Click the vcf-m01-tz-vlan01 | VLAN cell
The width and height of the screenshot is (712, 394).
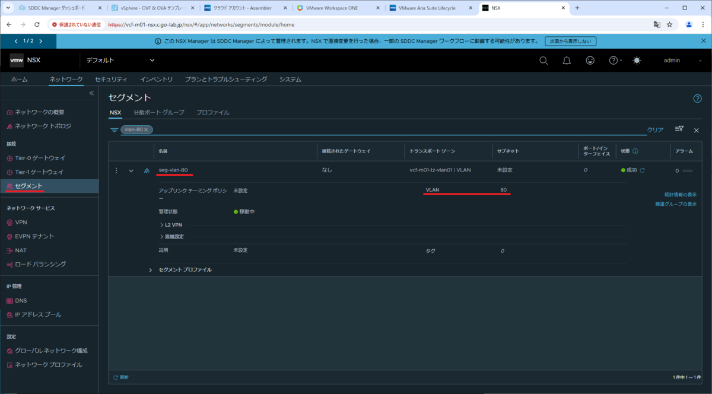440,170
